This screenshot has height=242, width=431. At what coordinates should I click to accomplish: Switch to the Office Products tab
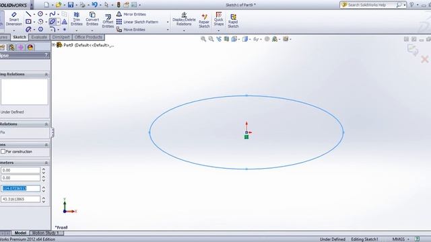click(88, 37)
